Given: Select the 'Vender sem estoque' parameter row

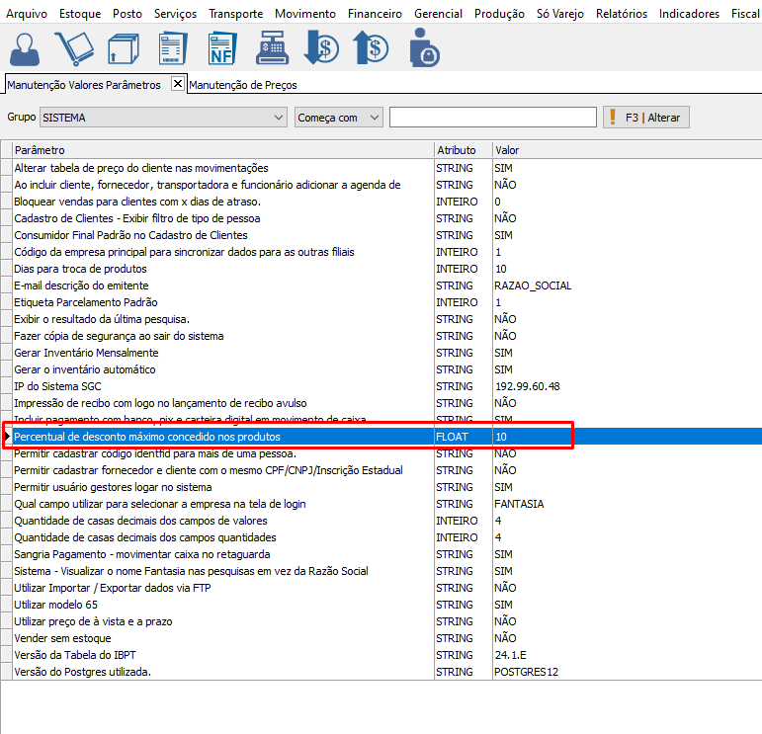Looking at the screenshot, I should pos(222,638).
